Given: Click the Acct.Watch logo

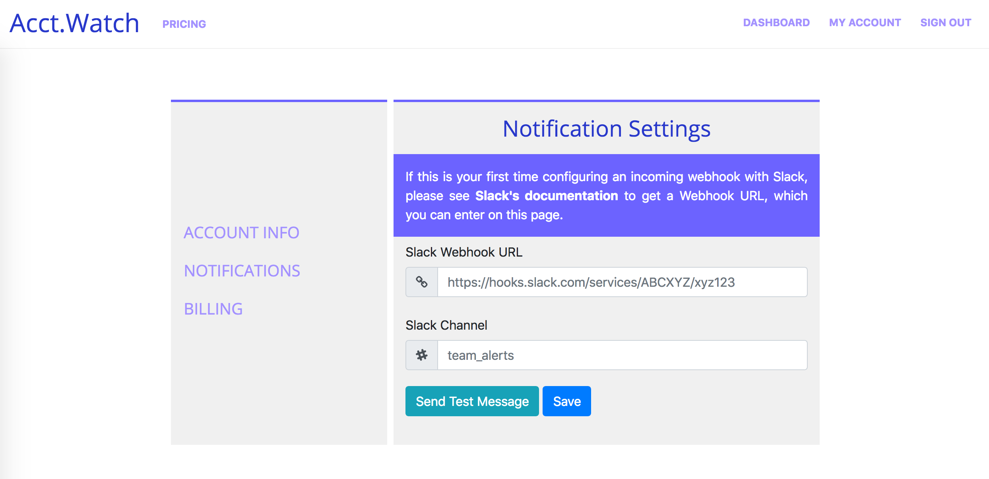Looking at the screenshot, I should pyautogui.click(x=75, y=23).
